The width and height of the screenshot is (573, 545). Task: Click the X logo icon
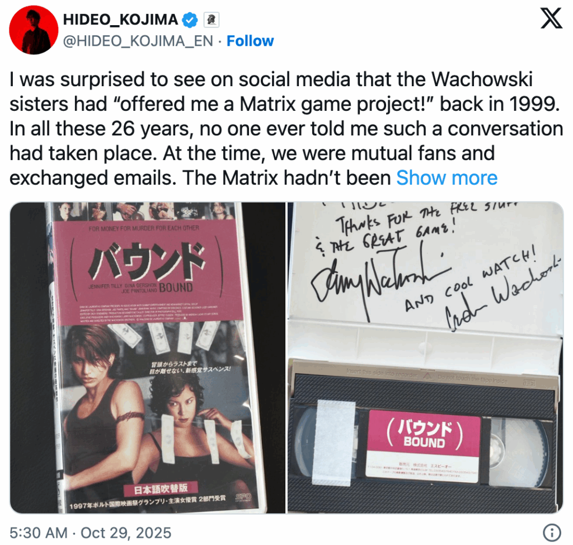coord(551,18)
